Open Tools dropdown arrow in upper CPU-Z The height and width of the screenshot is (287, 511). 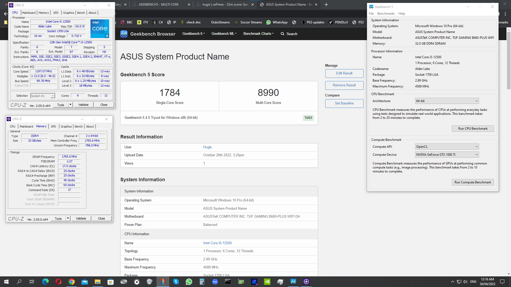(70, 105)
